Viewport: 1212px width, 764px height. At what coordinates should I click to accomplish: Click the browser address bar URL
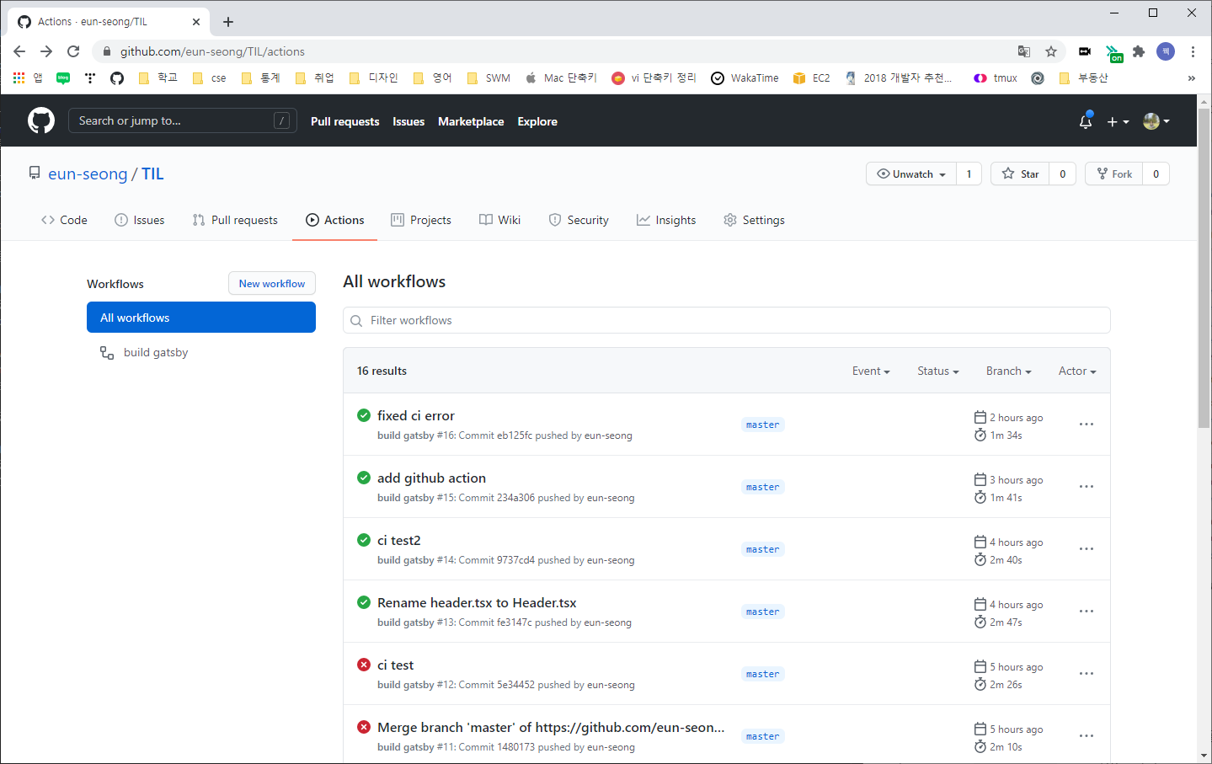(212, 51)
